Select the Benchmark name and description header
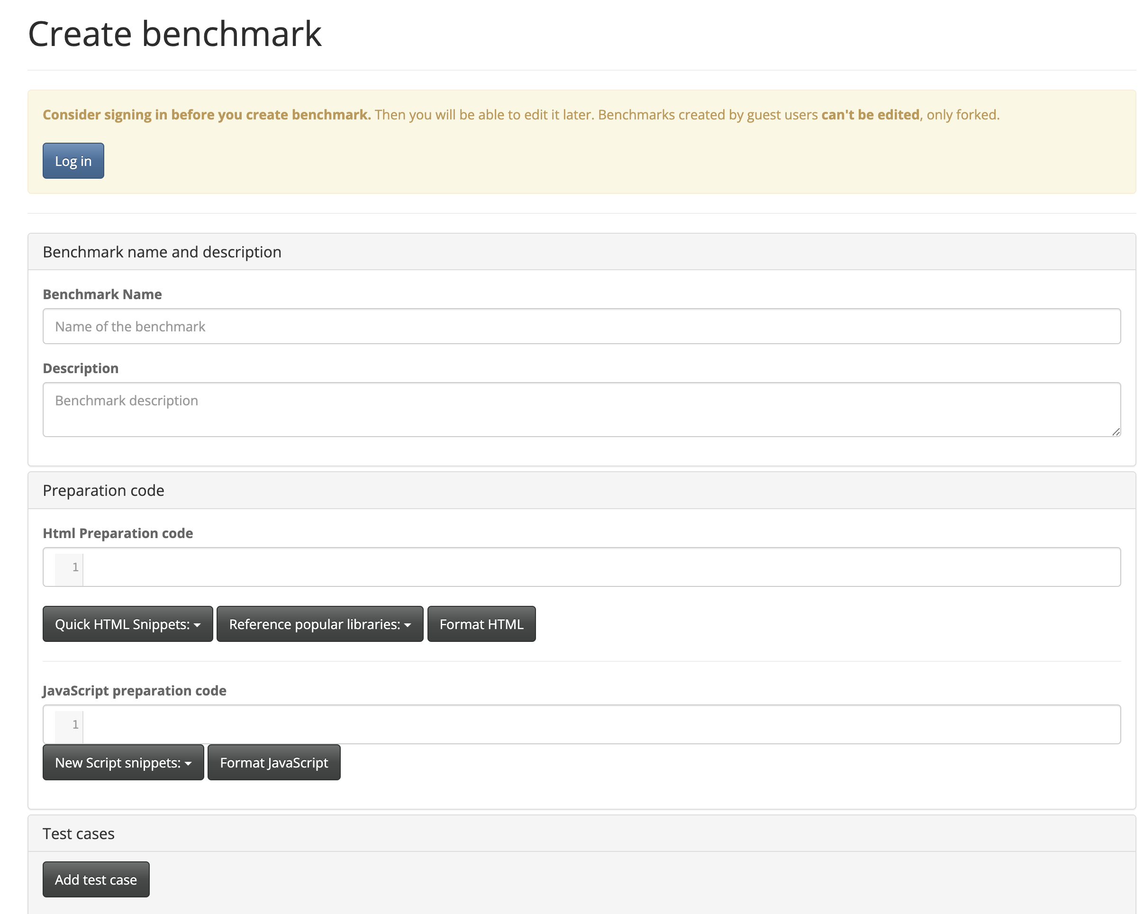Image resolution: width=1144 pixels, height=914 pixels. [x=162, y=251]
